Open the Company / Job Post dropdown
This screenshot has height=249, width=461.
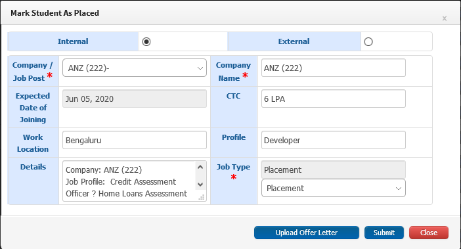coord(135,68)
